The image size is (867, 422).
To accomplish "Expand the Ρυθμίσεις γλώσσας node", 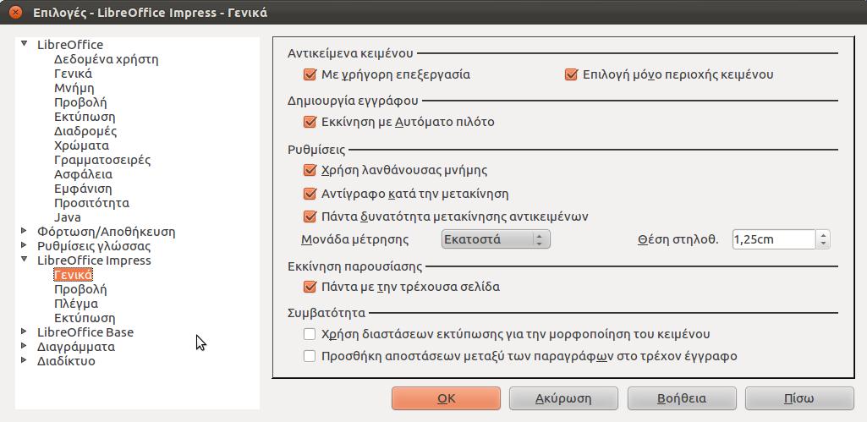I will pyautogui.click(x=24, y=245).
